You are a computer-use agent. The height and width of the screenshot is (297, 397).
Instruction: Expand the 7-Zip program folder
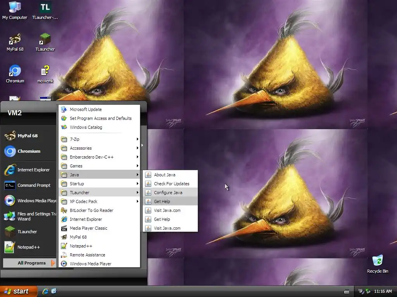pos(99,139)
